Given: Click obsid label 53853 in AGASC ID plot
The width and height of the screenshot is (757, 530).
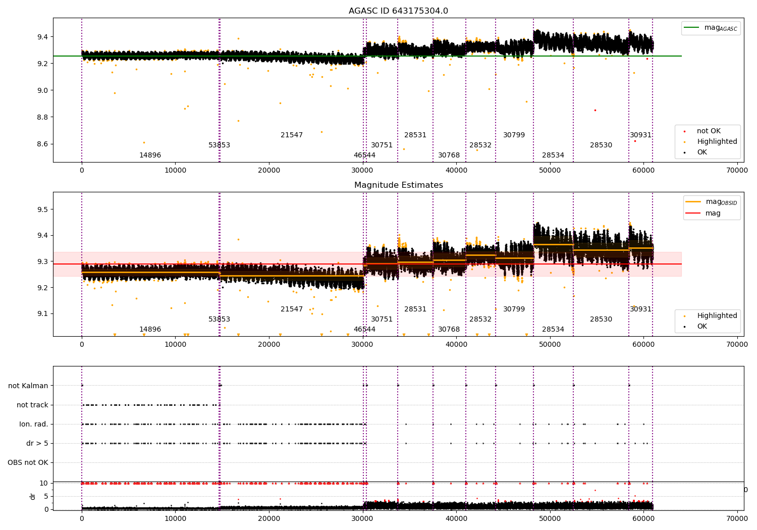Looking at the screenshot, I should click(219, 145).
